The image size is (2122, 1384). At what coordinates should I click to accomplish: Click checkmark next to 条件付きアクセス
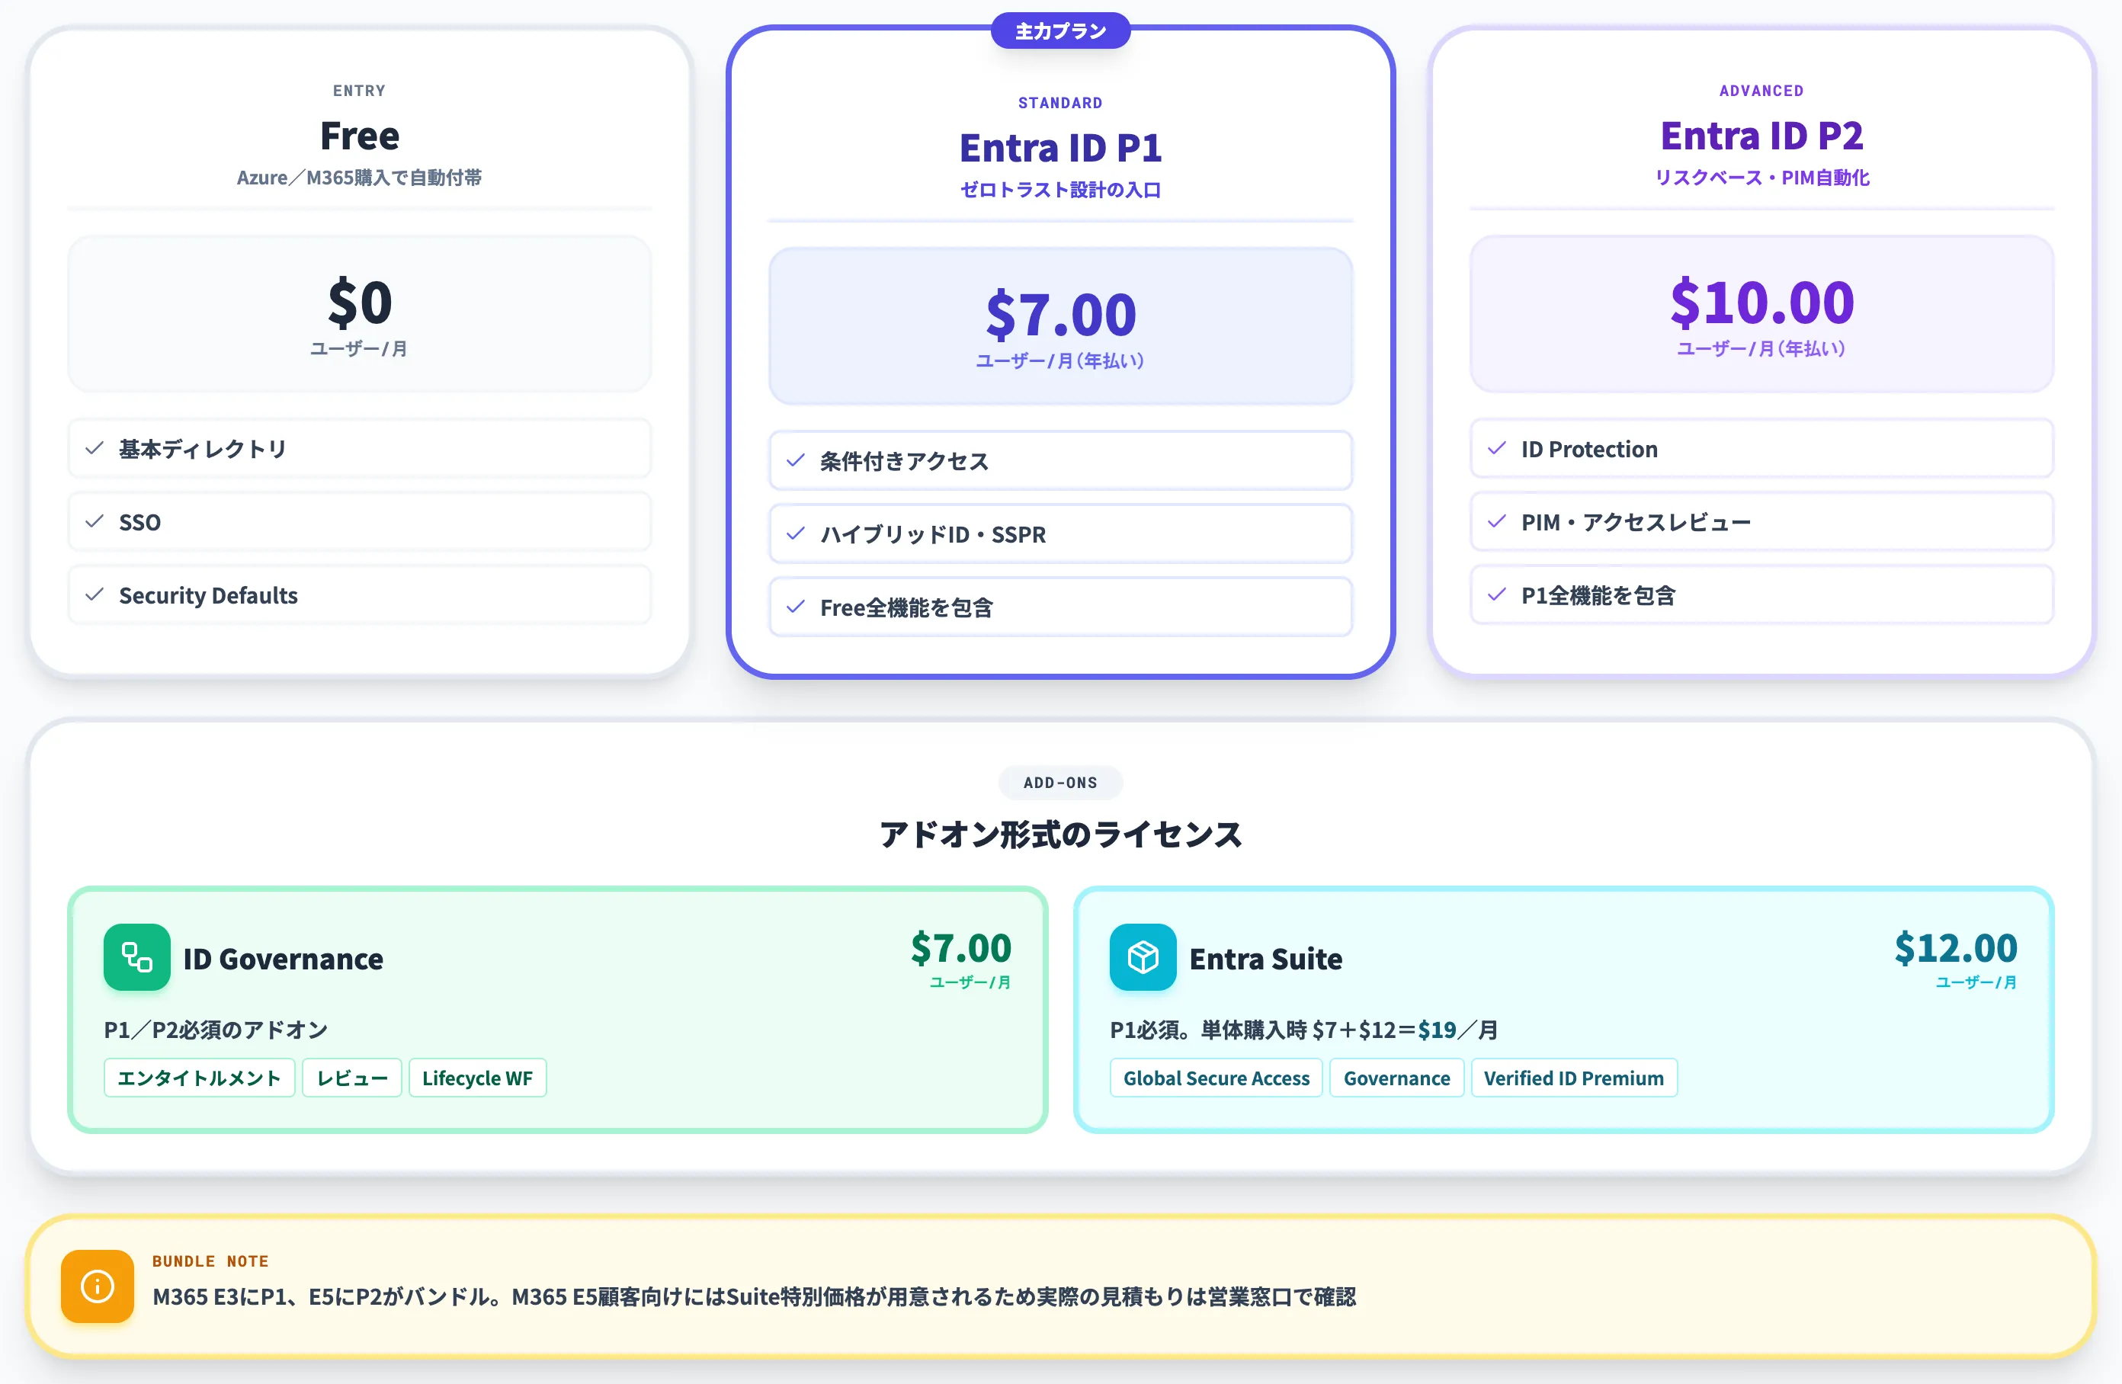795,460
